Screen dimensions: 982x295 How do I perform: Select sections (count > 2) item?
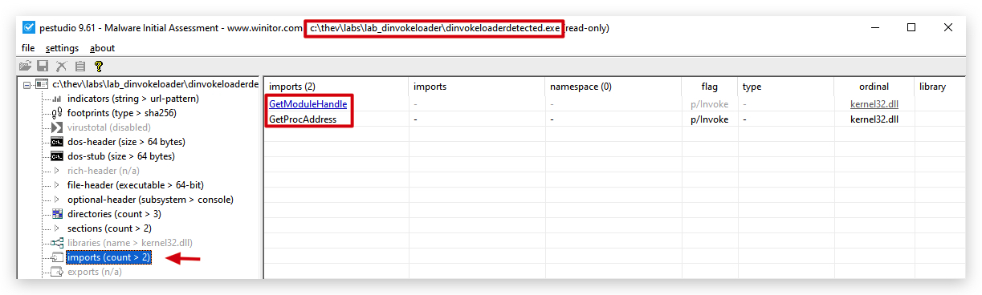tap(109, 228)
